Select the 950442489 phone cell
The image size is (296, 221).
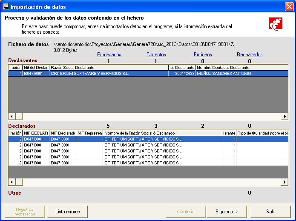tap(182, 73)
